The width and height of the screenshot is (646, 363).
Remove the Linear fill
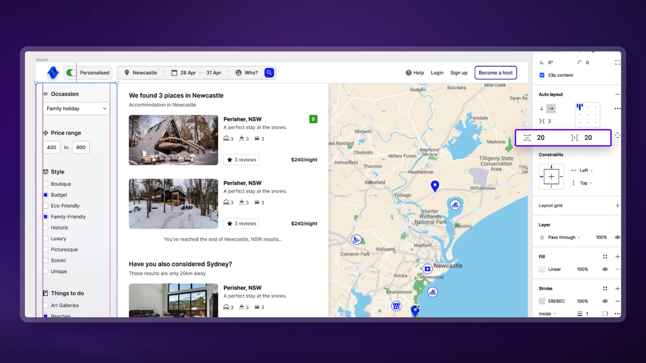[617, 269]
